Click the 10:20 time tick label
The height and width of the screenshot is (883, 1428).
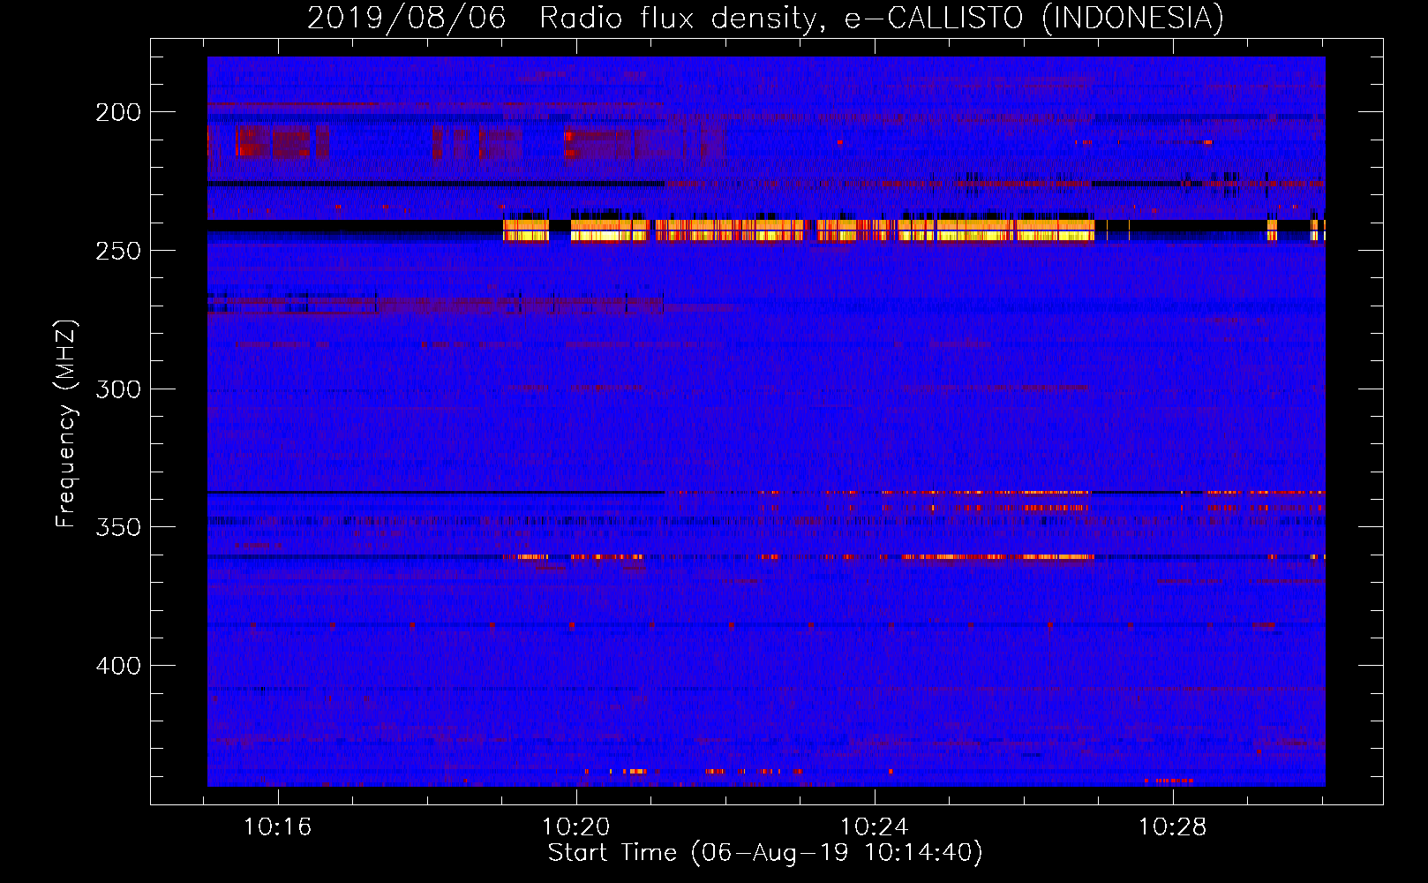coord(576,827)
